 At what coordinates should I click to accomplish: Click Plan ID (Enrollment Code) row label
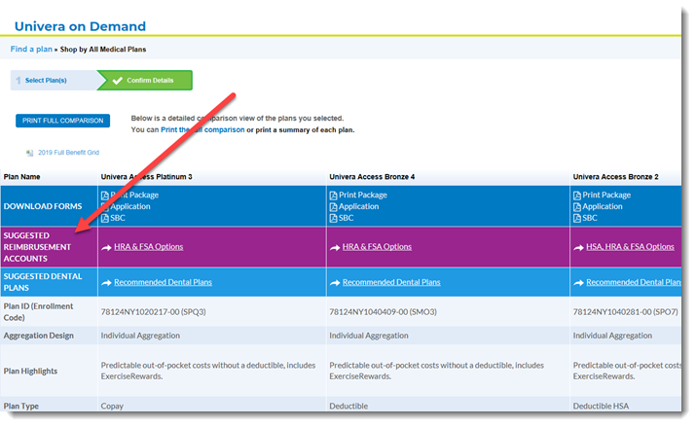pos(38,312)
